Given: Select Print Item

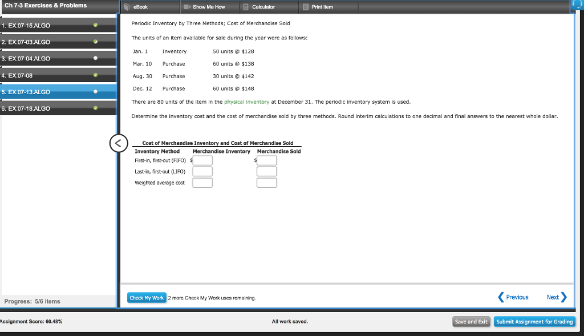Looking at the screenshot, I should click(328, 7).
